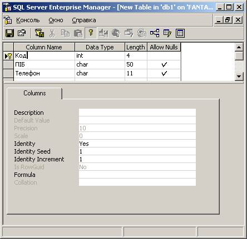The width and height of the screenshot is (247, 239).
Task: Click the Identity label
Action: tap(24, 144)
